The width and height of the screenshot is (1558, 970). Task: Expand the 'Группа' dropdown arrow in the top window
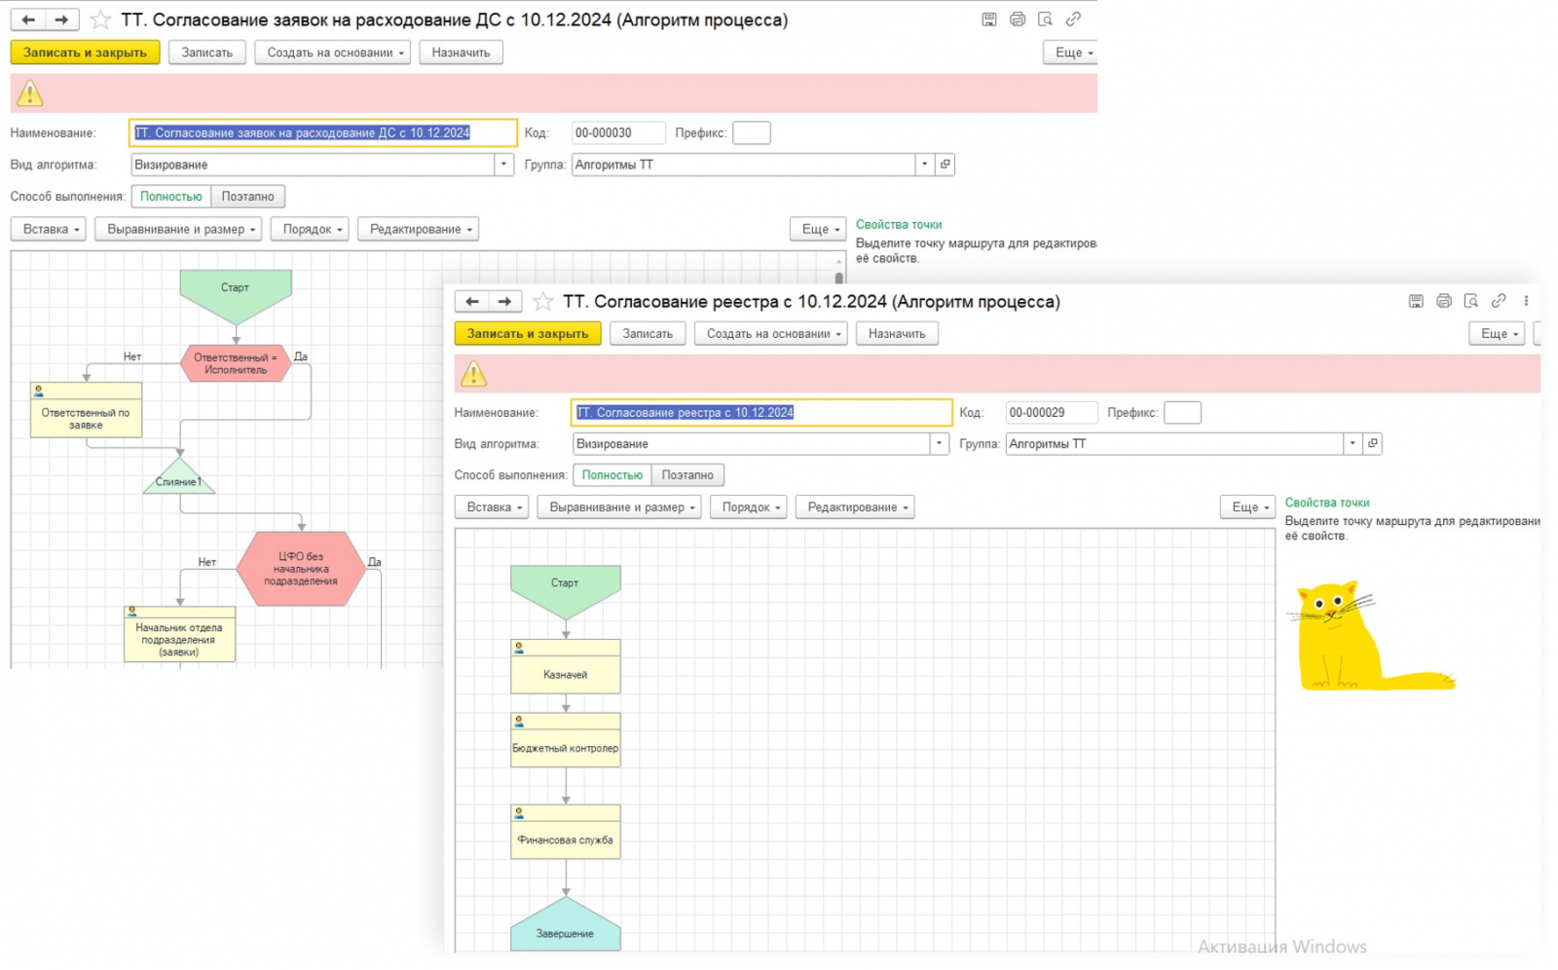(924, 165)
